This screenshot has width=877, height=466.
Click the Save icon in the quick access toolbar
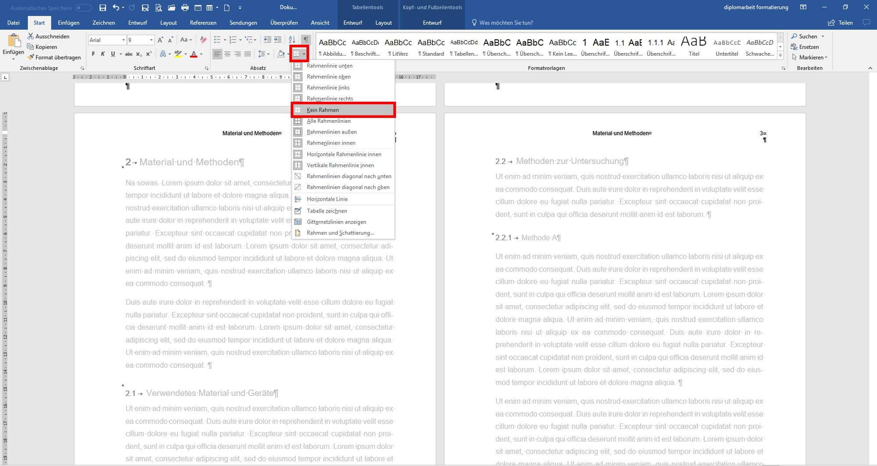[103, 7]
